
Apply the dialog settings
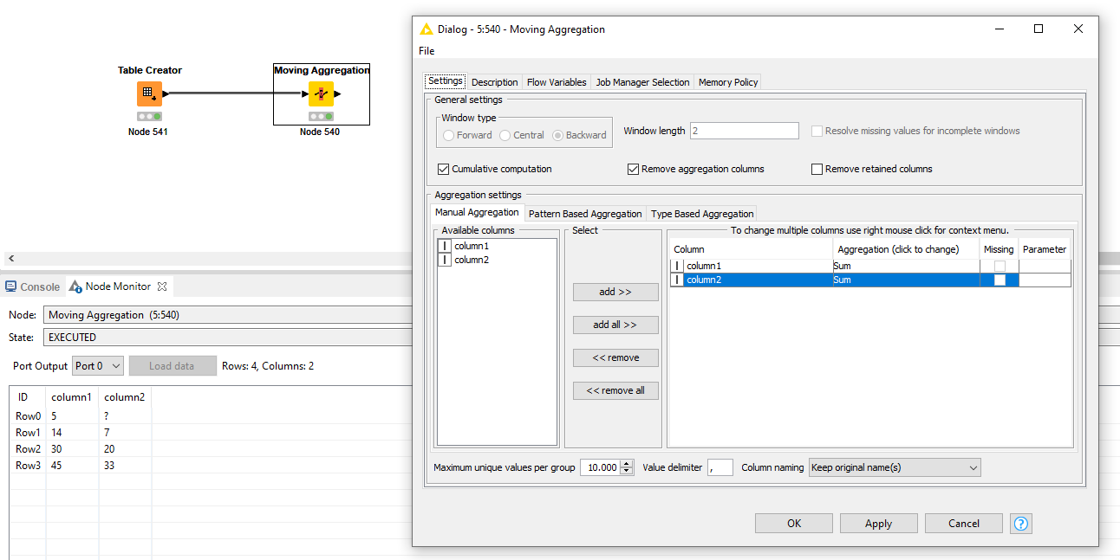pyautogui.click(x=878, y=523)
